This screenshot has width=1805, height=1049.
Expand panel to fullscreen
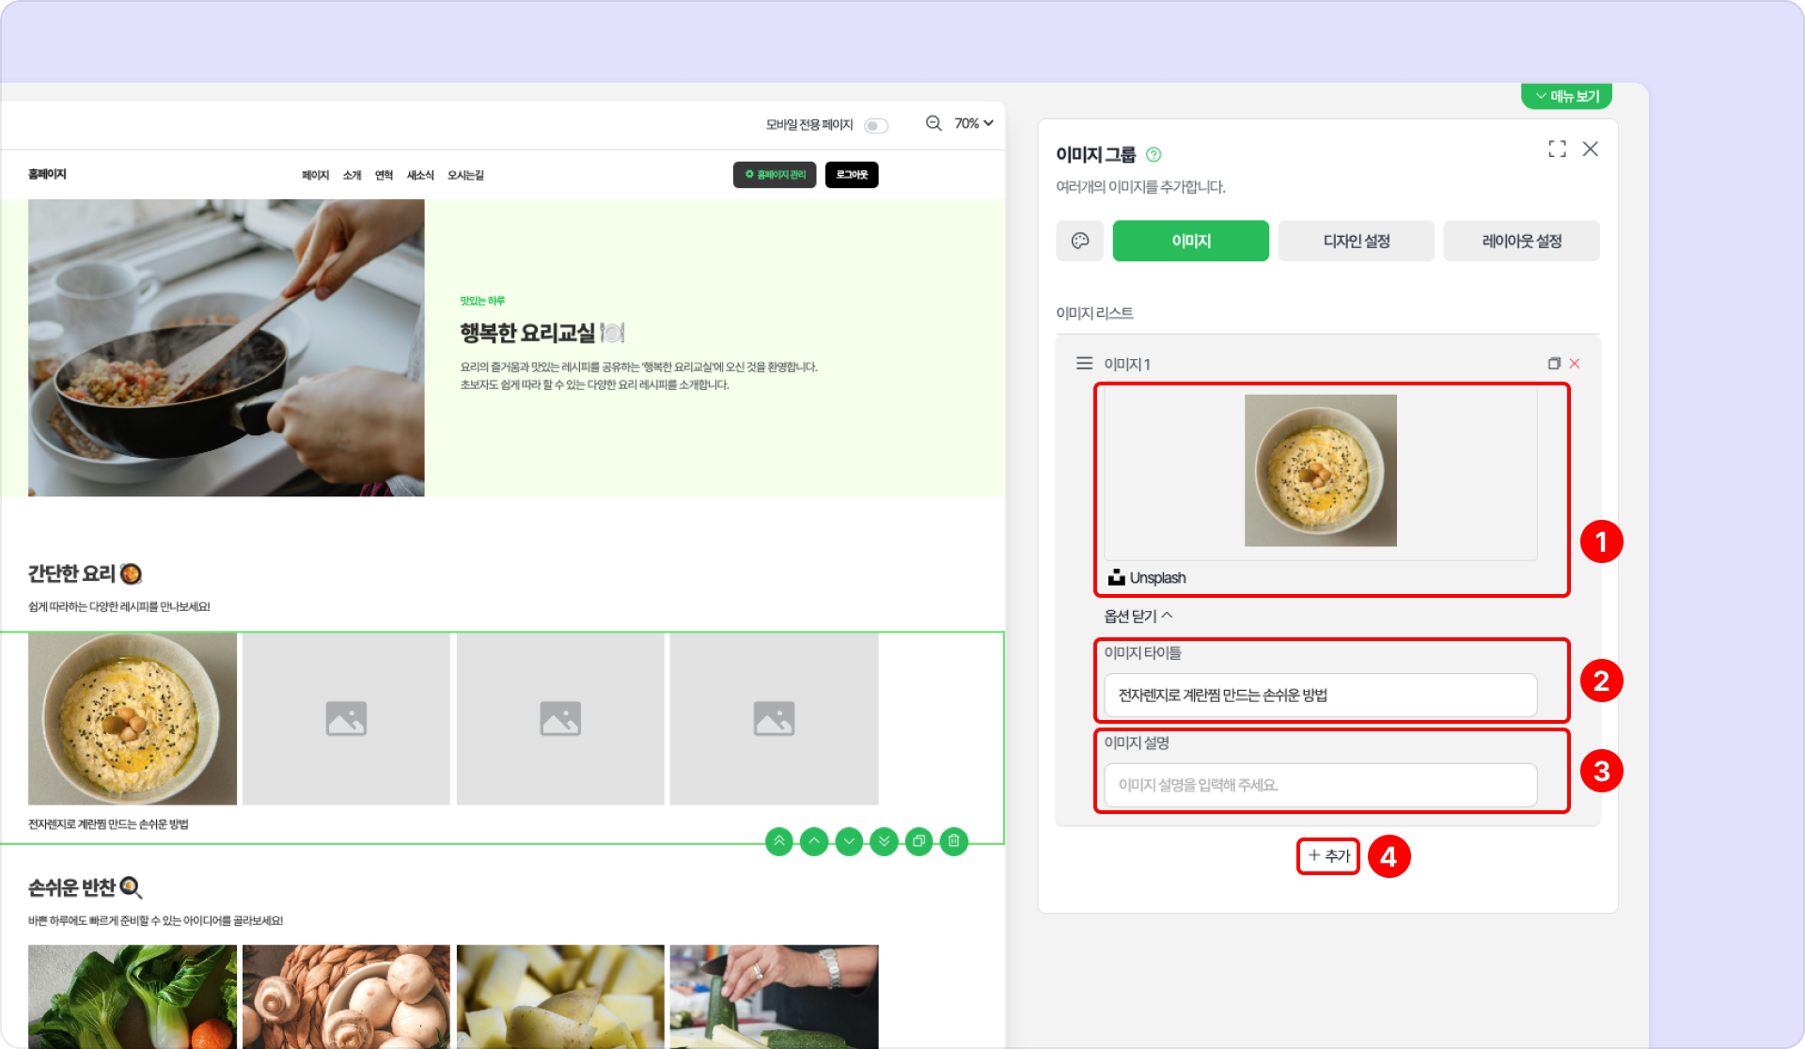point(1557,149)
